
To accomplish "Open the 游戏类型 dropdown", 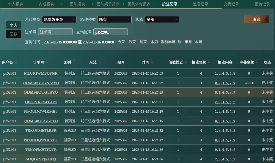I will [x=59, y=20].
